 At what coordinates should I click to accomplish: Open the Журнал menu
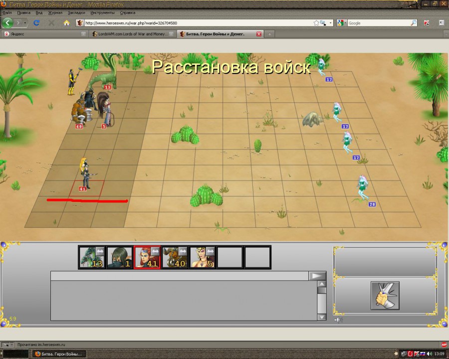[x=55, y=12]
